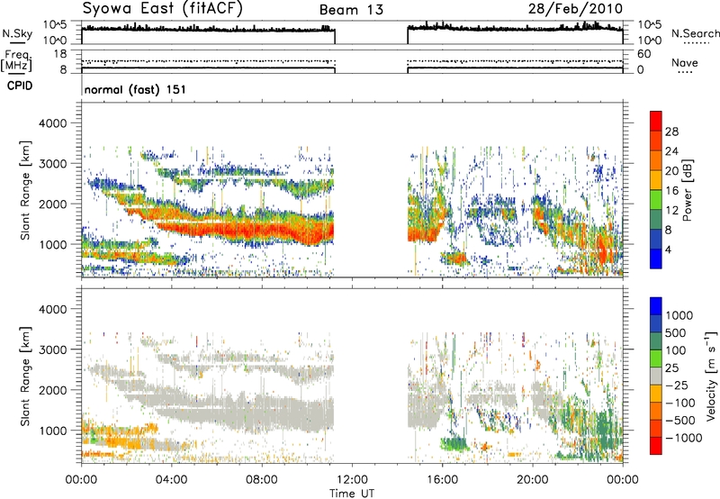Click the "18" frequency axis tick
The width and height of the screenshot is (720, 499).
tap(60, 54)
